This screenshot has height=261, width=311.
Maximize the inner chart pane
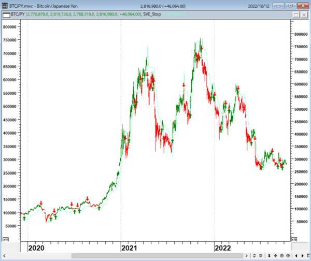pyautogui.click(x=296, y=15)
